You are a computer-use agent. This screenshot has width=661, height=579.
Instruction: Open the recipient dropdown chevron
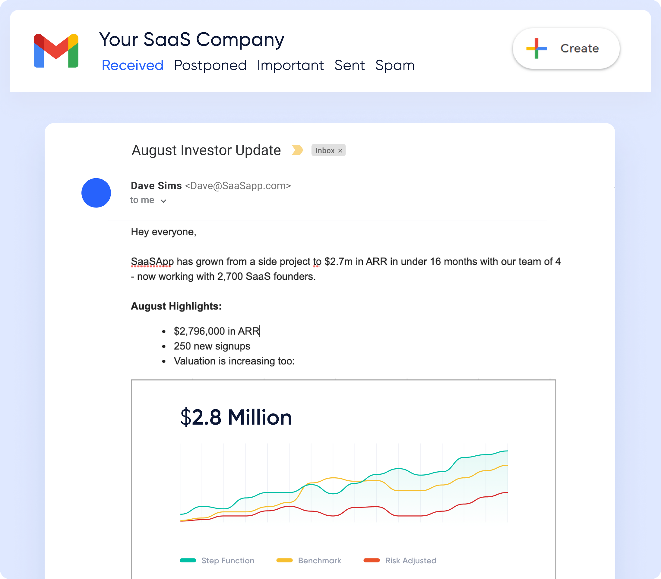click(x=163, y=201)
